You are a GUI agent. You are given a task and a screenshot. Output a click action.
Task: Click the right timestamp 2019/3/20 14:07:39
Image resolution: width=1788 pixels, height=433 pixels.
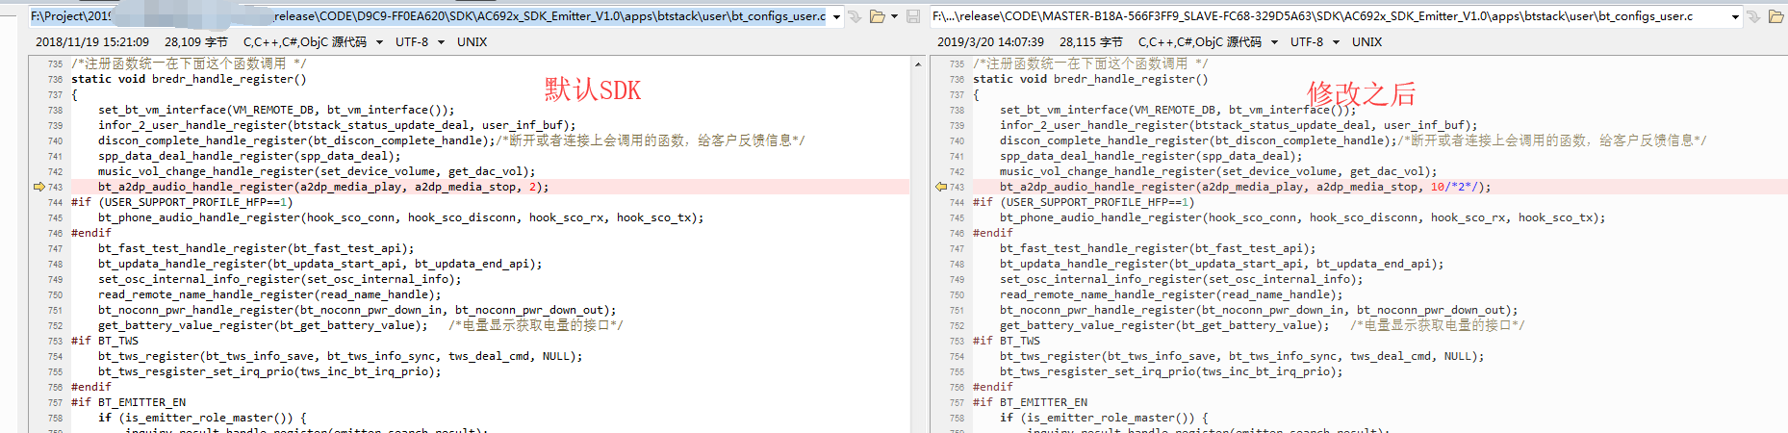(x=990, y=42)
